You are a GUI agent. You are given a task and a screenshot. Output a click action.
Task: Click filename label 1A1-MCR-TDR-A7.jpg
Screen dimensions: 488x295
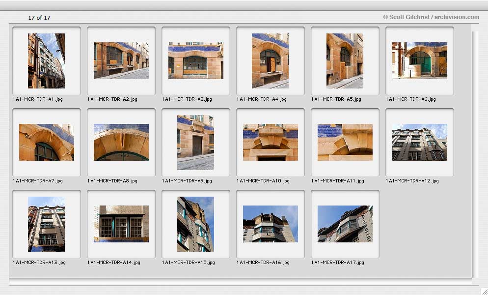coord(38,181)
